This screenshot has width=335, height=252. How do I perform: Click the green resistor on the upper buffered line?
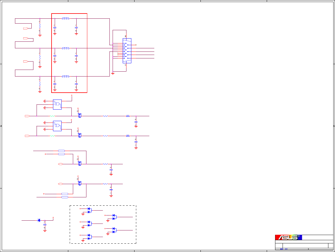point(52,116)
